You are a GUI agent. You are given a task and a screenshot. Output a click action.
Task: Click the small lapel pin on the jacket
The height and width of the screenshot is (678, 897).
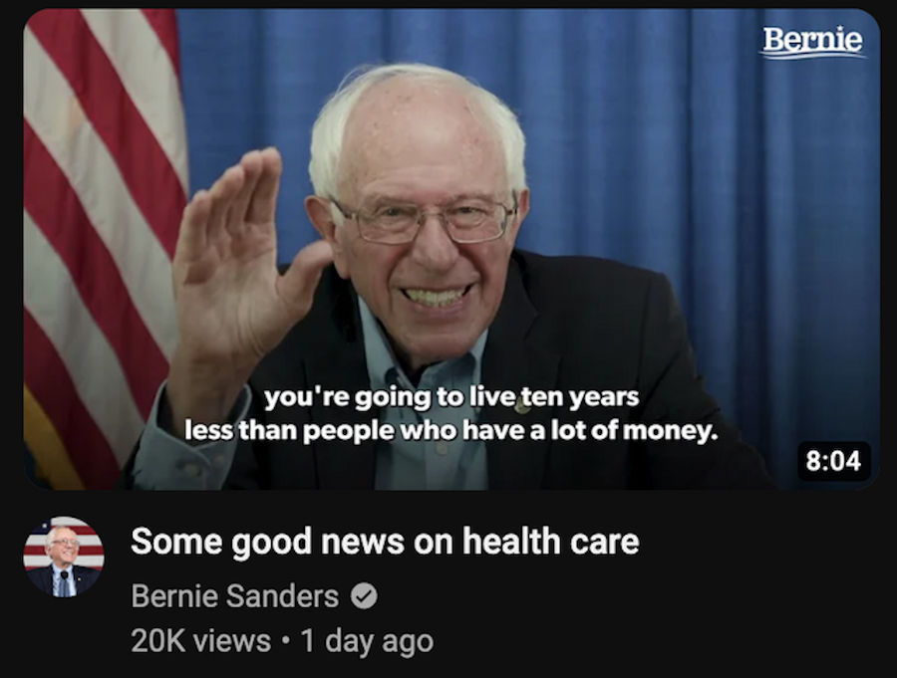pyautogui.click(x=521, y=407)
